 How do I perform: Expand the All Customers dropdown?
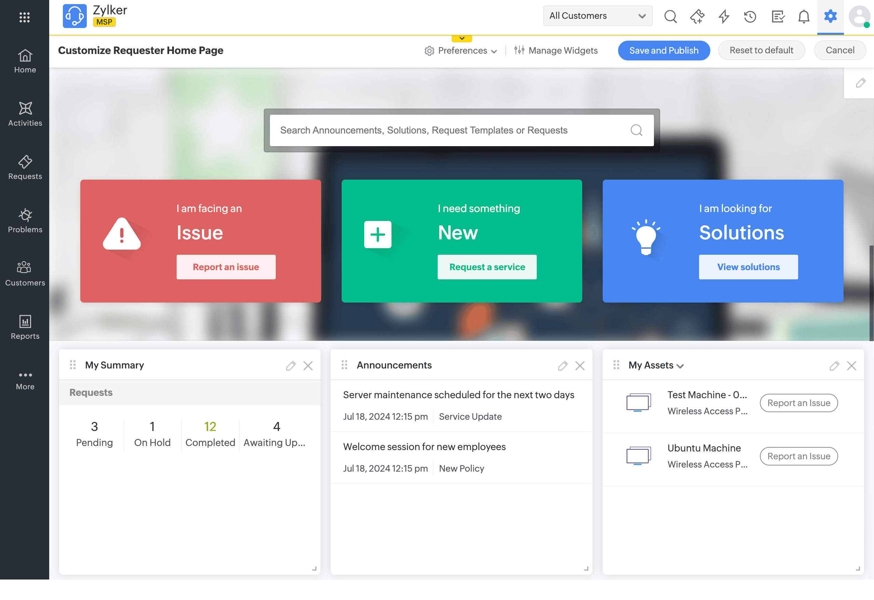click(x=597, y=16)
